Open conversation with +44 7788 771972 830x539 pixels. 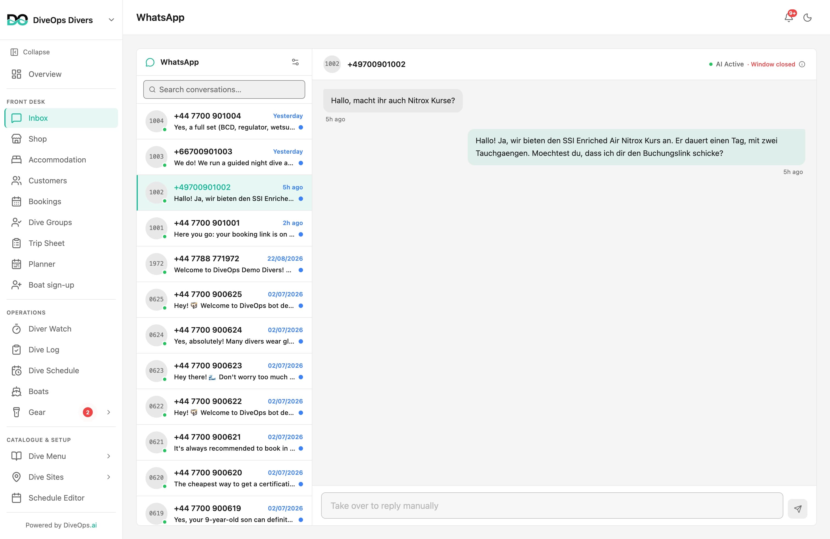(x=224, y=264)
